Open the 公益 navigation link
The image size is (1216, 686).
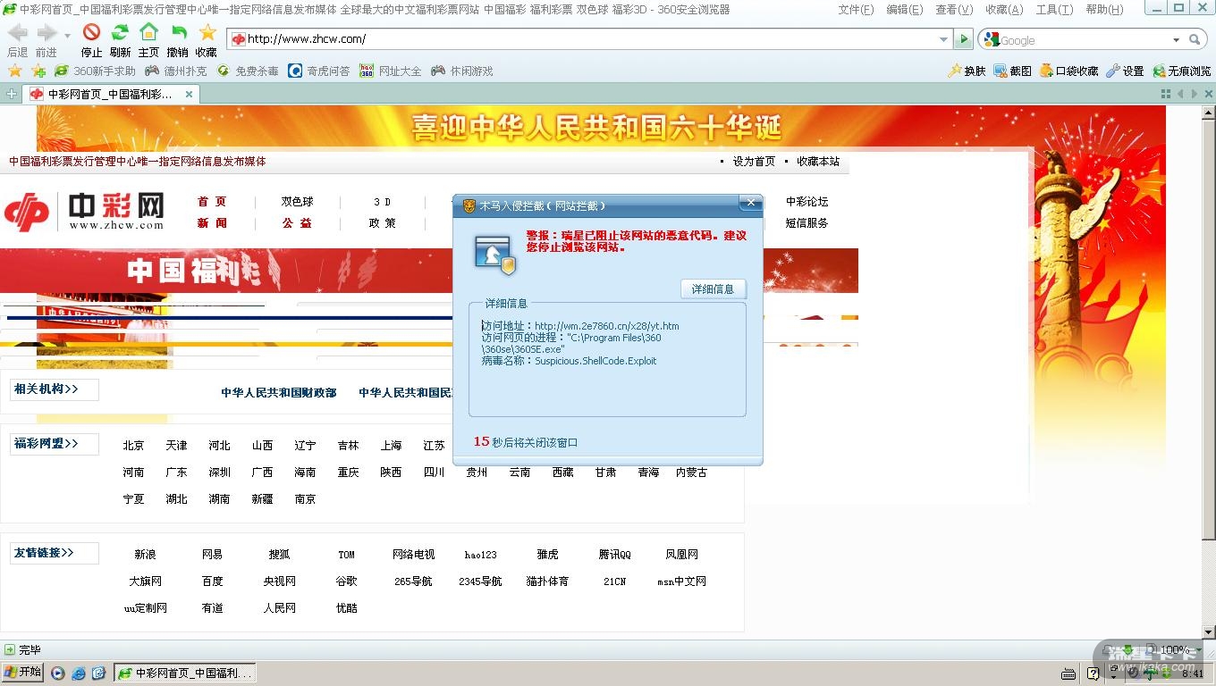(x=298, y=223)
